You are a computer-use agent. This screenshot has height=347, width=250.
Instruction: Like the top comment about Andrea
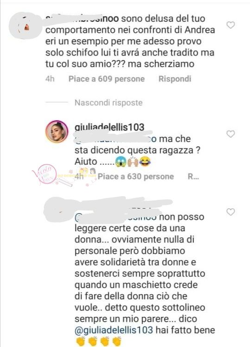coord(231,25)
